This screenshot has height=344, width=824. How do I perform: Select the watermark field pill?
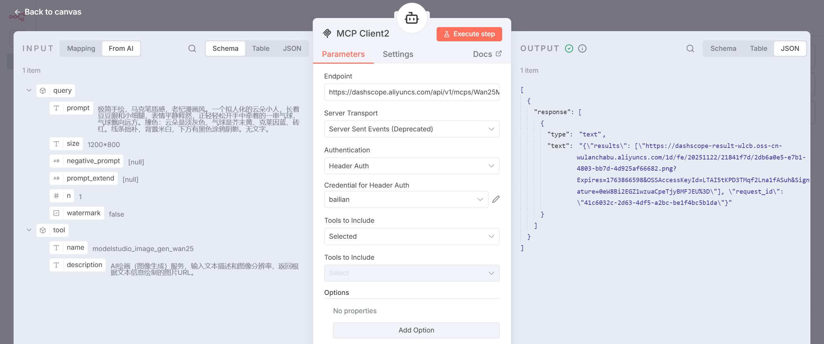pos(77,213)
